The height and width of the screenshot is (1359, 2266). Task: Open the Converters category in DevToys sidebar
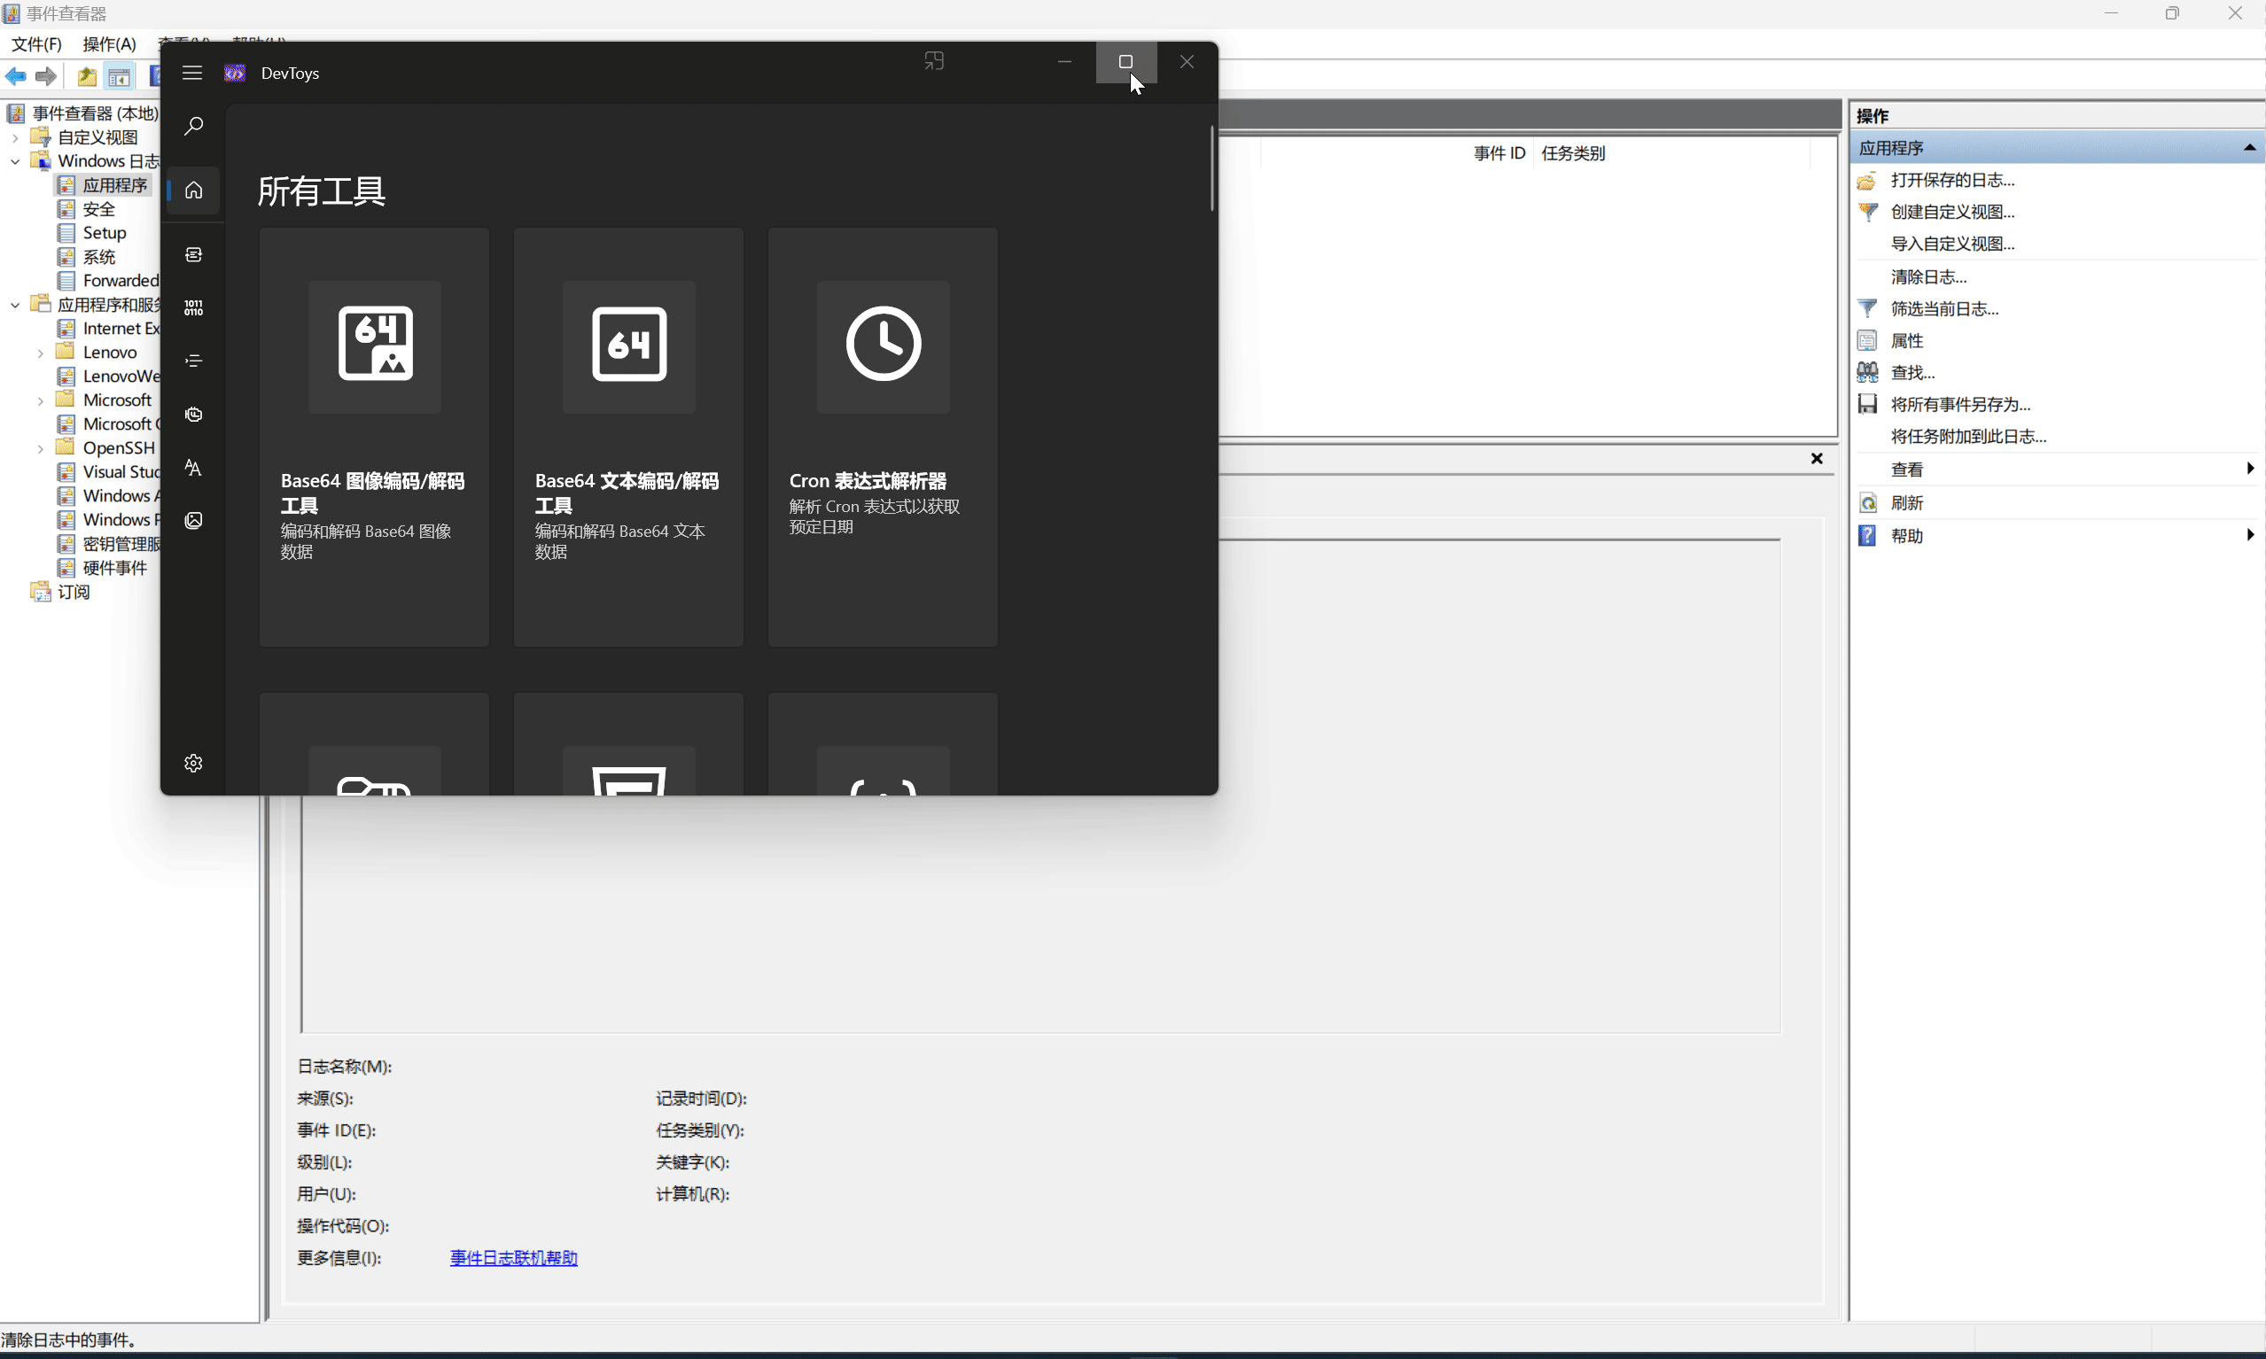coord(193,254)
